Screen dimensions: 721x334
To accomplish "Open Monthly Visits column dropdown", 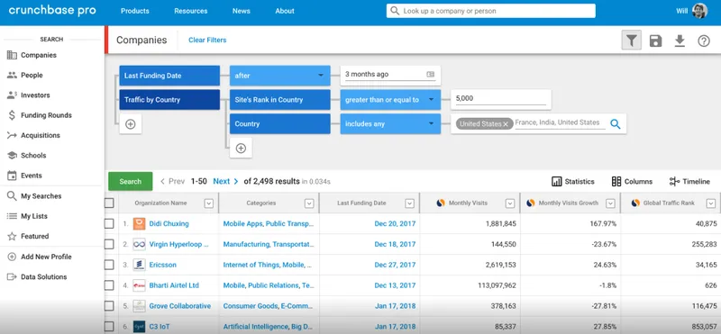I will pos(509,203).
